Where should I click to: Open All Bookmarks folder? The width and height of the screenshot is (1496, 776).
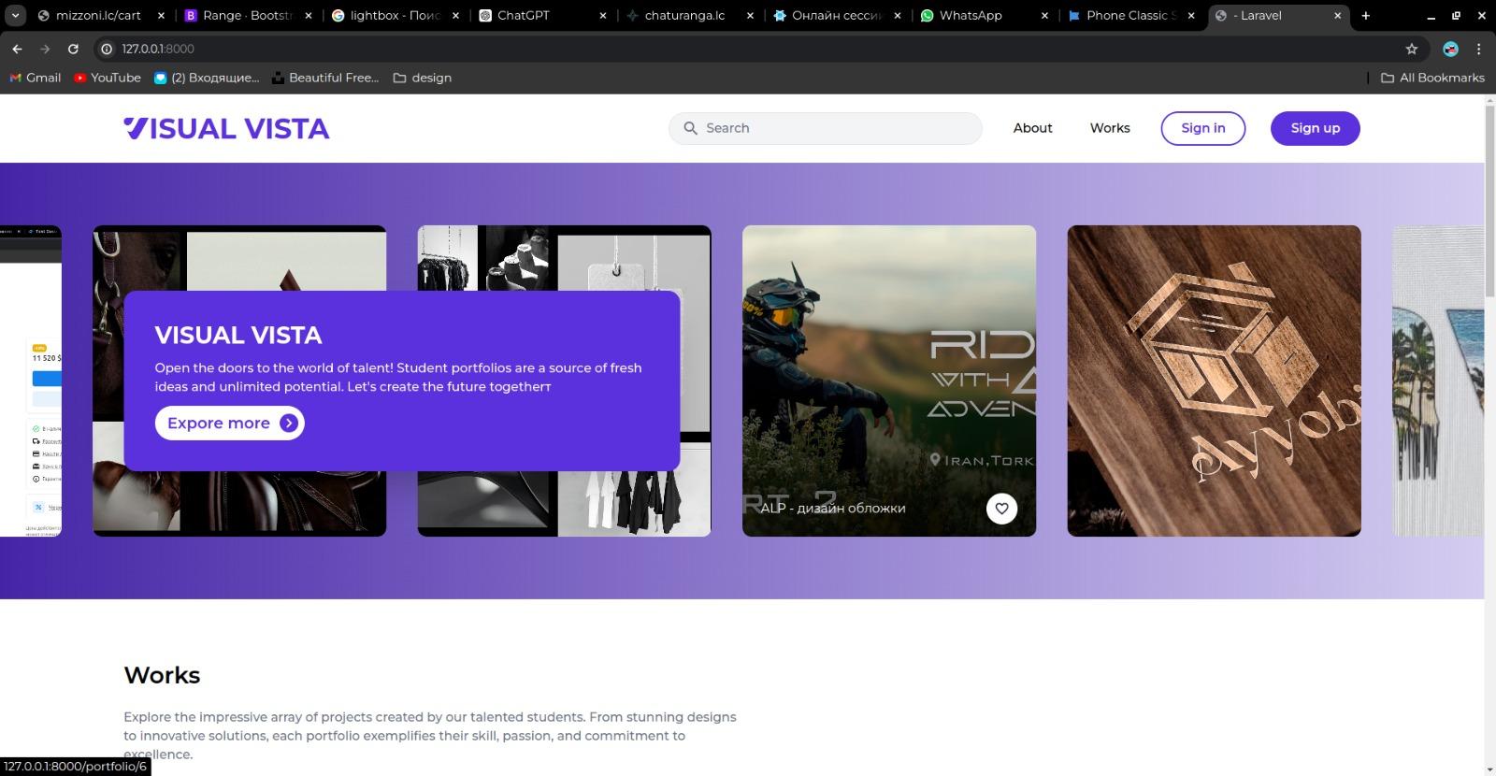pos(1432,78)
